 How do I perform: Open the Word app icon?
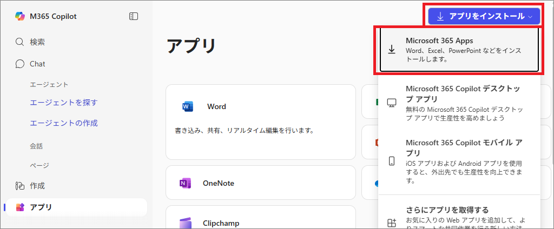[x=188, y=106]
